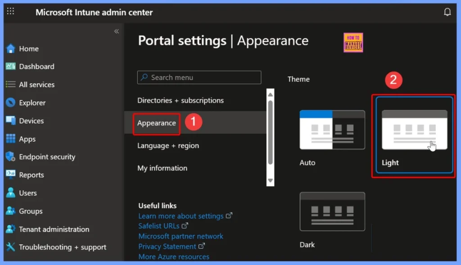Select Language + region settings
The image size is (461, 265).
[x=168, y=145]
